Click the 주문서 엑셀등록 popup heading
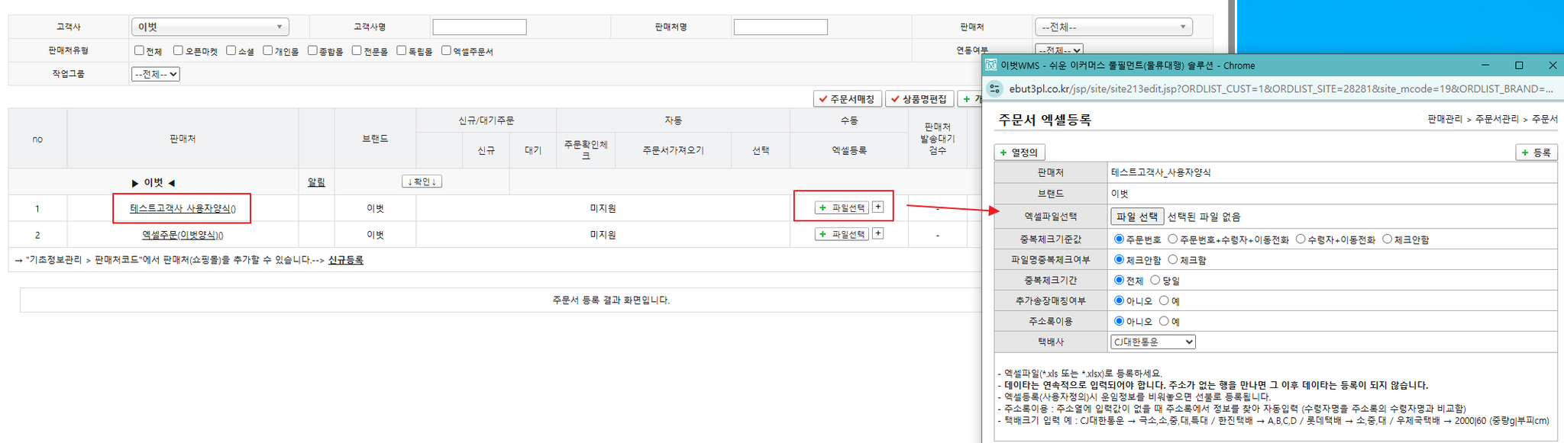Viewport: 1564px width, 443px height. coord(1045,120)
